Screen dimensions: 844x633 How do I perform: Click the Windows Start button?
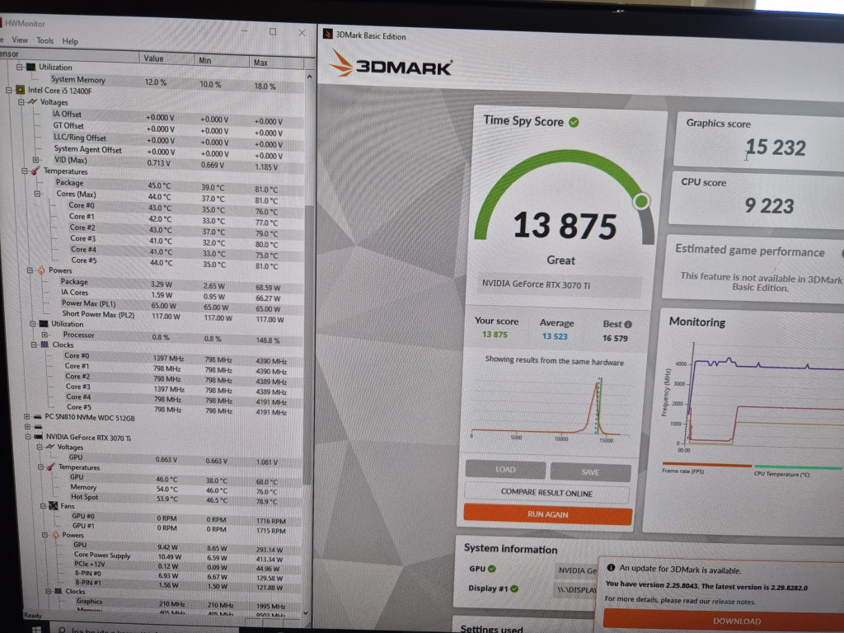[x=36, y=629]
